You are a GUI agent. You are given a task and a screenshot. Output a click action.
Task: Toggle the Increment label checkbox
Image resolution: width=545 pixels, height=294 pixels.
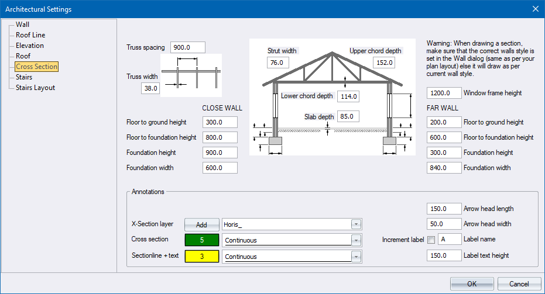point(431,240)
